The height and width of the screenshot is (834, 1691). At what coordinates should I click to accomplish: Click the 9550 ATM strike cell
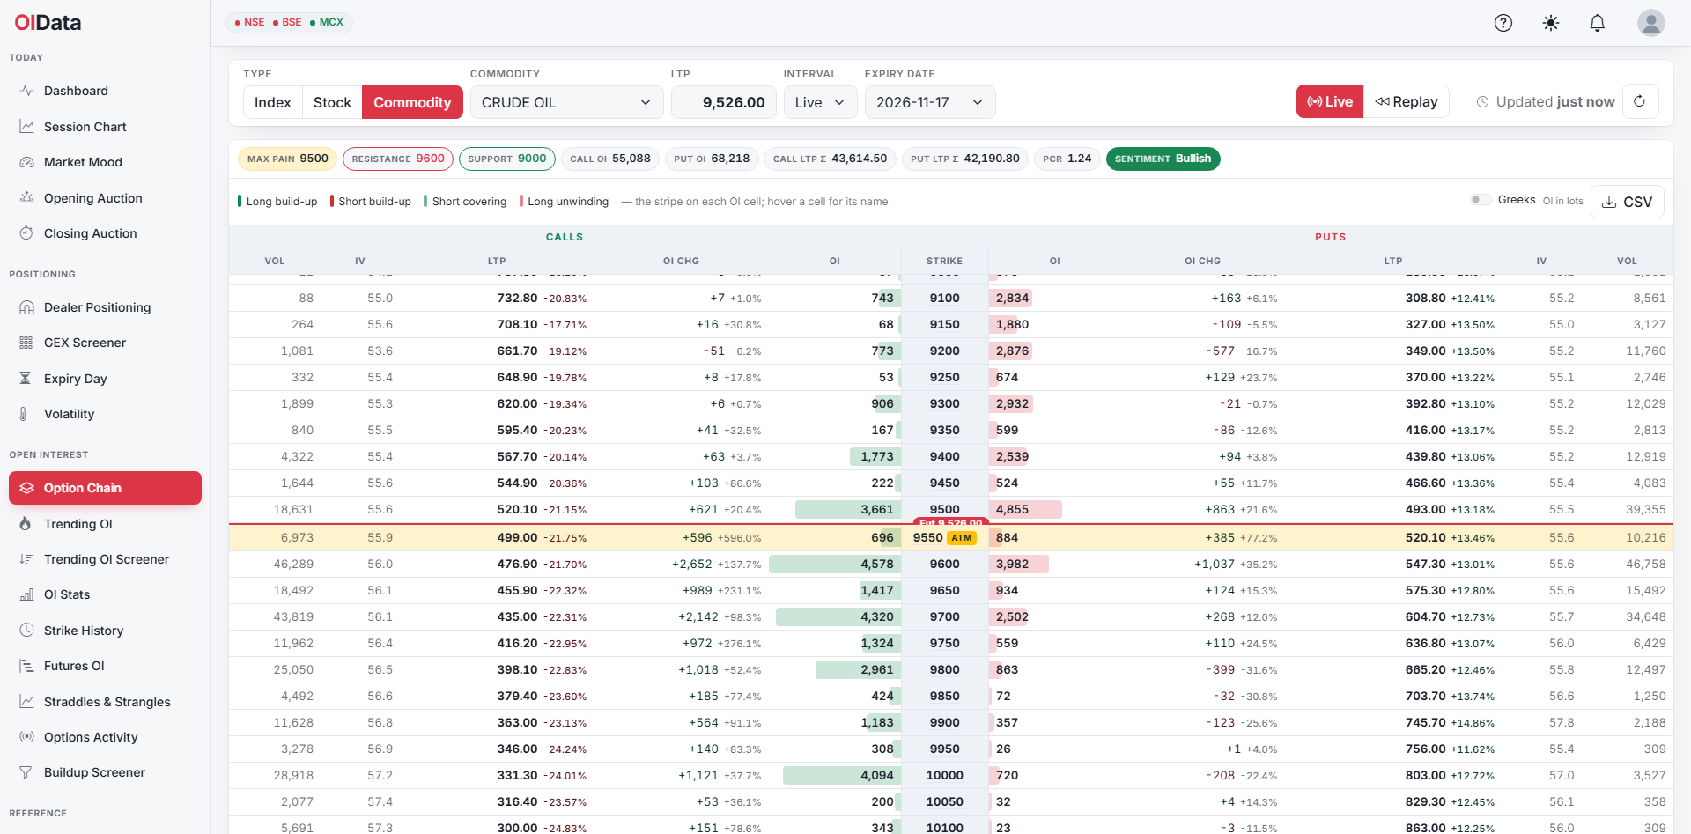click(944, 537)
